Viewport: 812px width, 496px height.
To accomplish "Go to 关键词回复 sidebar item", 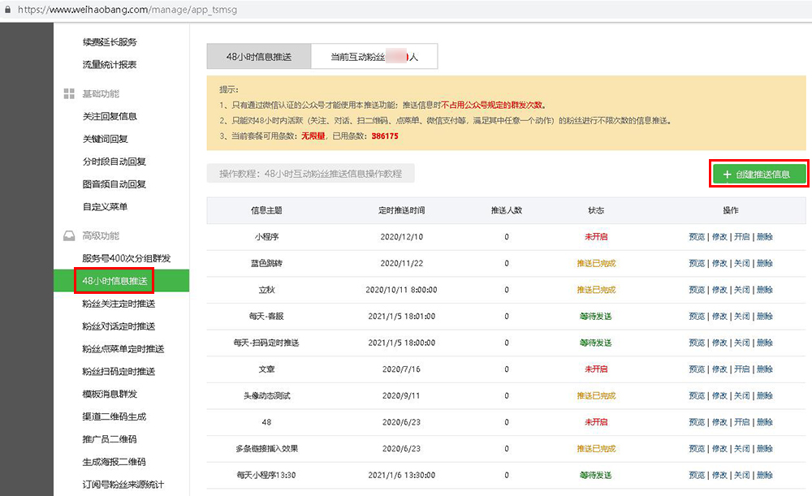I will click(x=105, y=140).
